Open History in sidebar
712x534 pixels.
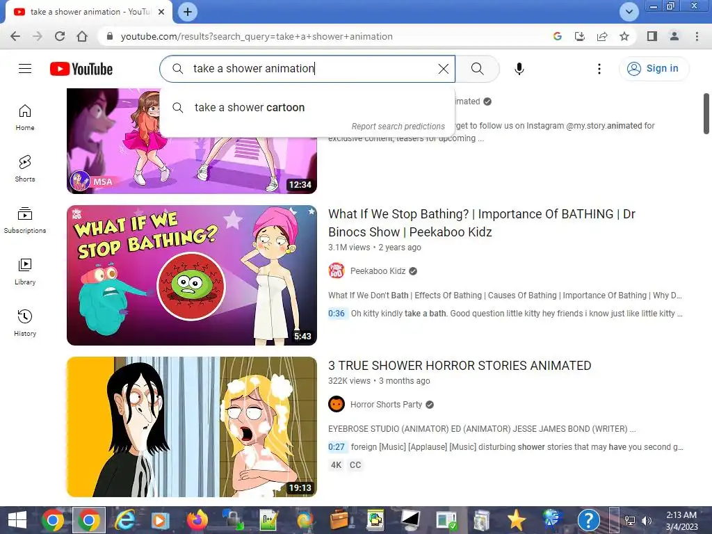(x=25, y=323)
